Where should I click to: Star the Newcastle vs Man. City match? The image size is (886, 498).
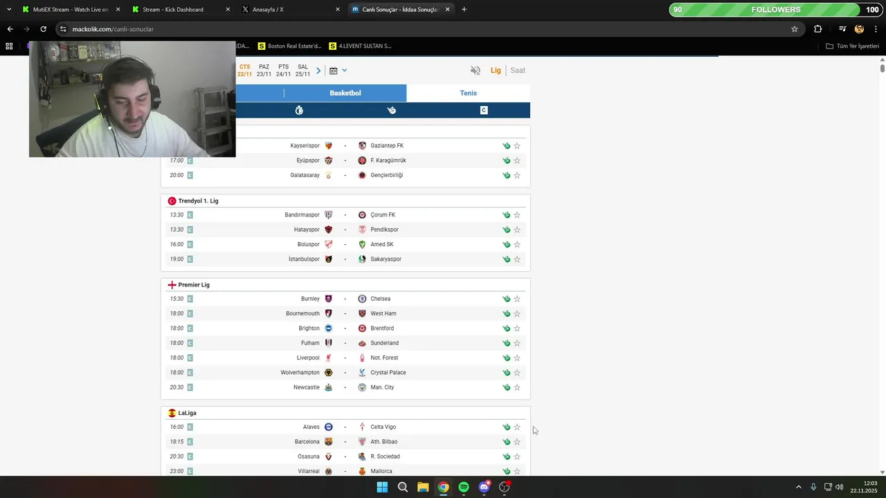[x=517, y=387]
